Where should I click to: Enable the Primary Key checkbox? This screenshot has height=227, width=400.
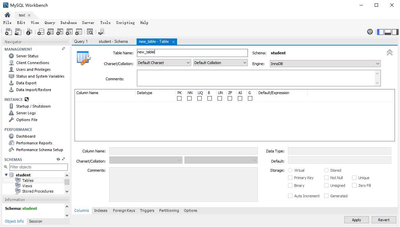coord(290,177)
